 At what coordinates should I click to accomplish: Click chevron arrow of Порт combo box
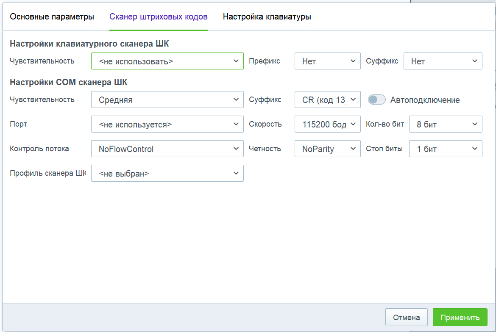coord(236,124)
